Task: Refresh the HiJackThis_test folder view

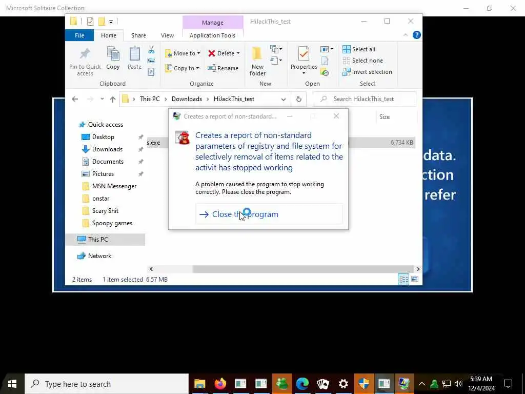Action: (299, 99)
